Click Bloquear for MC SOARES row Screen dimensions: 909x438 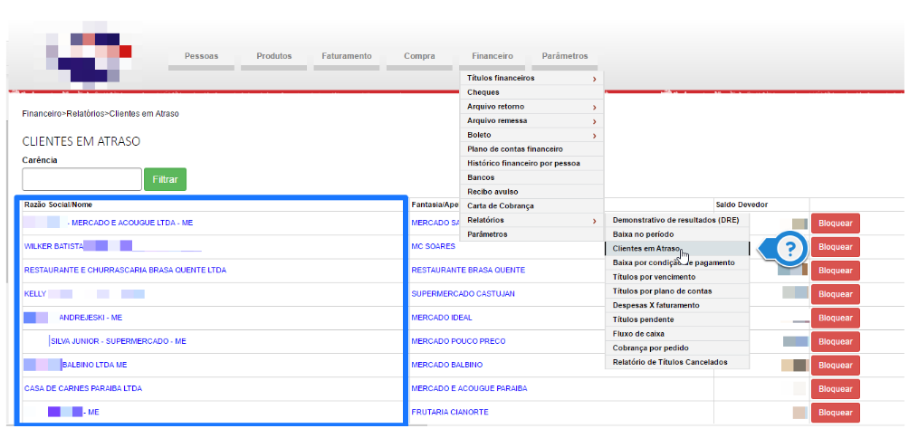click(x=835, y=247)
